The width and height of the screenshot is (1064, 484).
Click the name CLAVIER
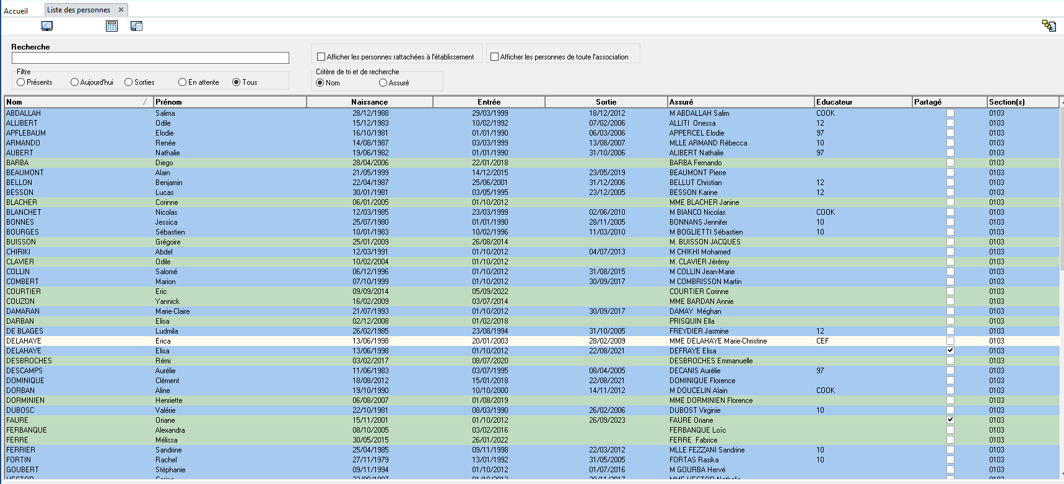pyautogui.click(x=20, y=262)
